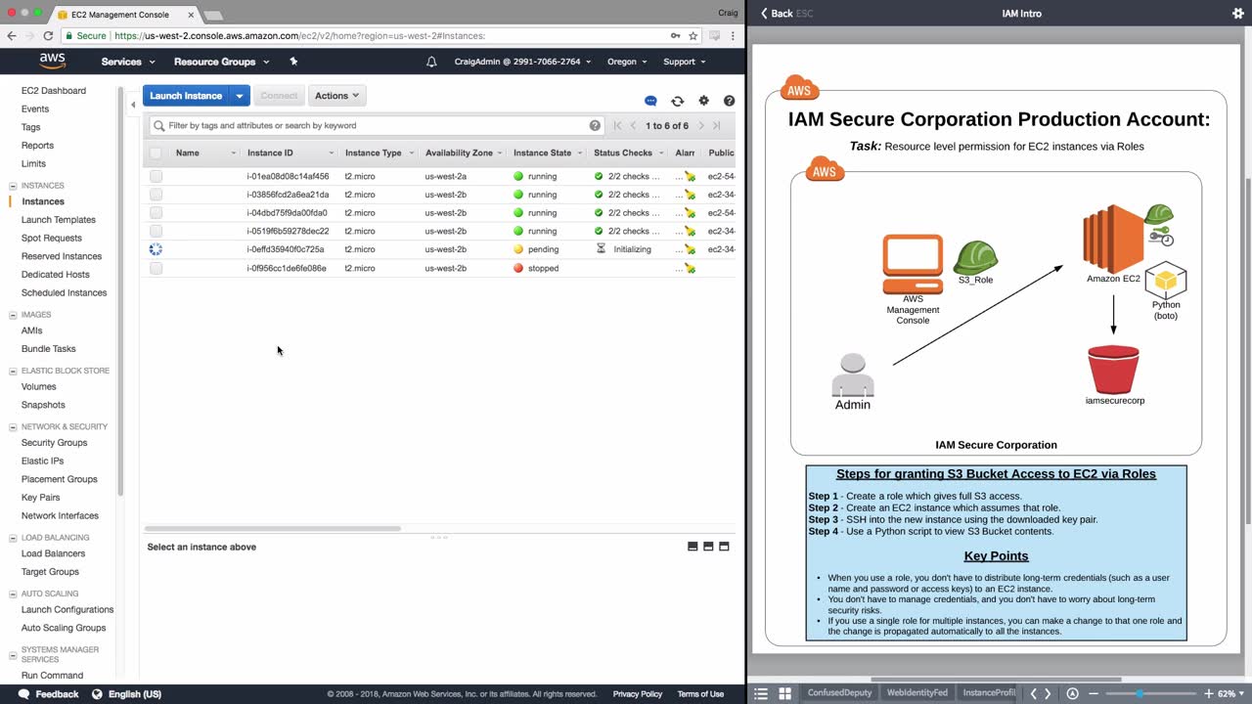This screenshot has height=704, width=1252.
Task: Open the EC2 console help icon
Action: click(x=729, y=101)
